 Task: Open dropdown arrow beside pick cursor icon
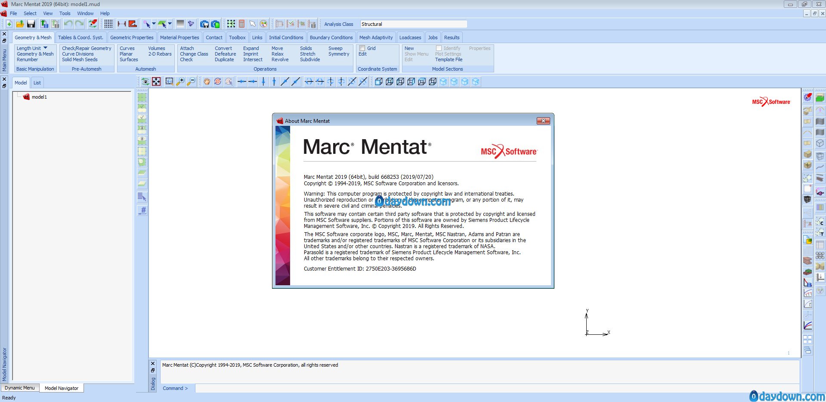tap(154, 24)
